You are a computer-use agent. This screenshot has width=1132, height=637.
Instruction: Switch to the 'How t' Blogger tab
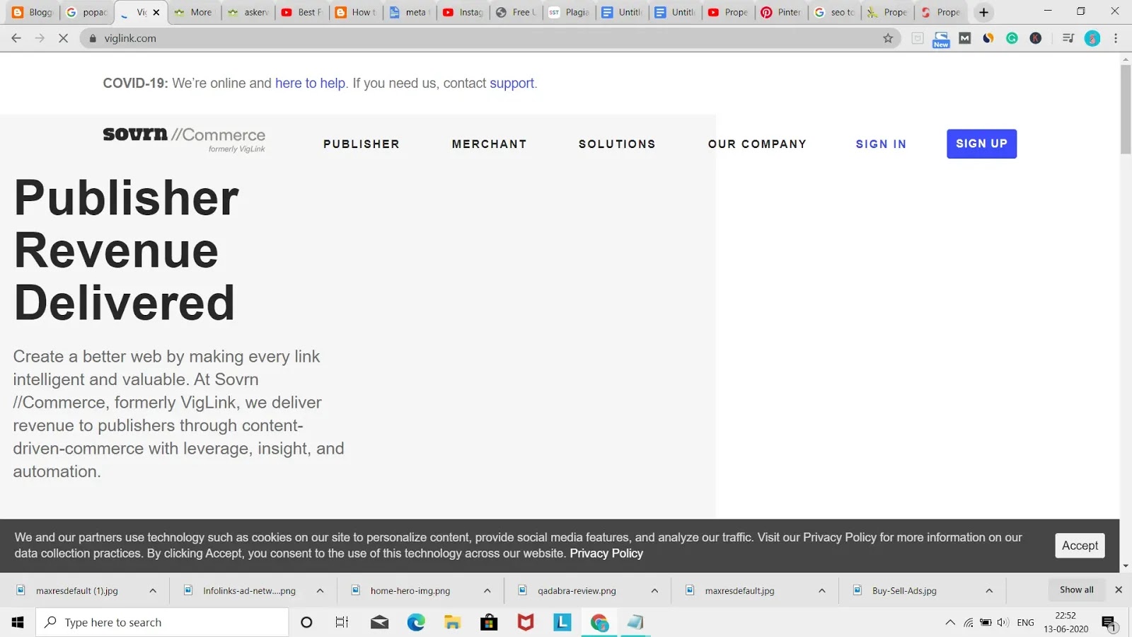tap(356, 12)
